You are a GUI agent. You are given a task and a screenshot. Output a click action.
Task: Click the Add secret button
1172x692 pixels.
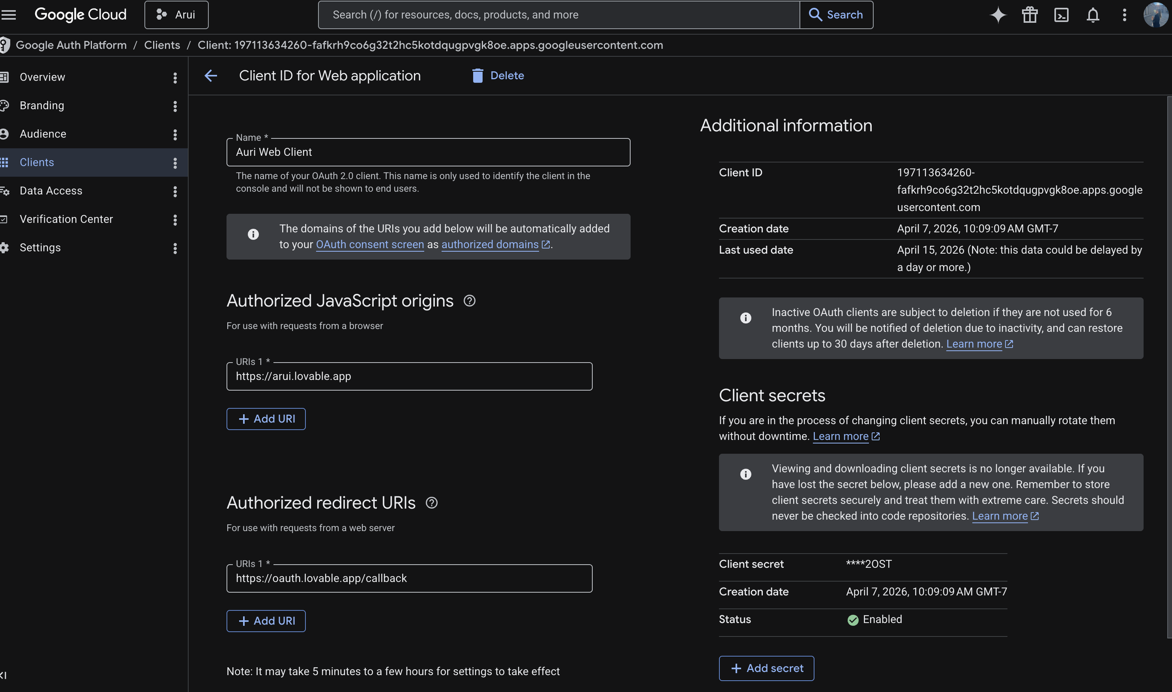(x=766, y=669)
